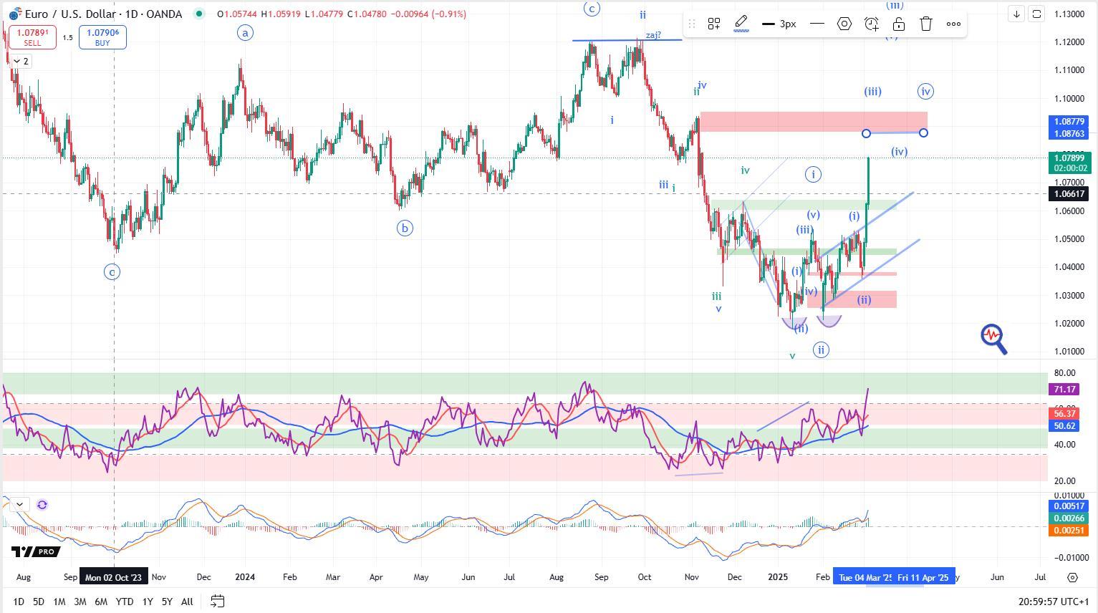
Task: Click the closing price value C1.04780
Action: [x=367, y=14]
